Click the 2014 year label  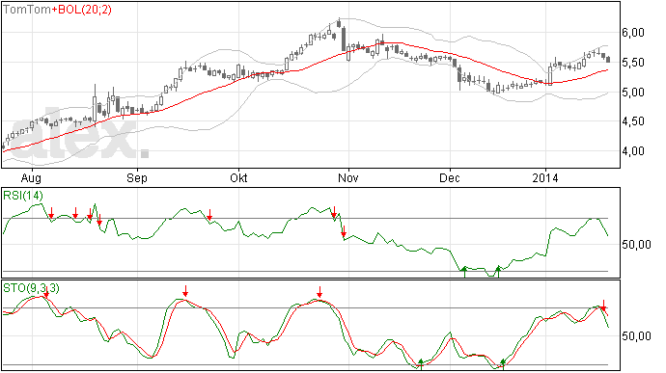(545, 177)
